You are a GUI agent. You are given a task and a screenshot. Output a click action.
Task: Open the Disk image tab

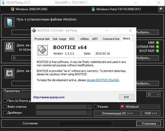point(59,39)
